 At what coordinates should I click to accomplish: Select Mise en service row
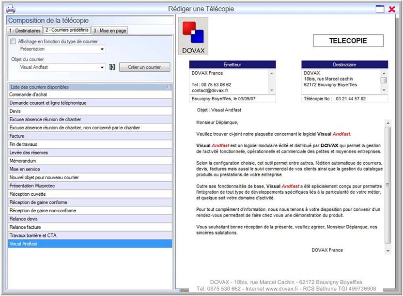pyautogui.click(x=90, y=169)
